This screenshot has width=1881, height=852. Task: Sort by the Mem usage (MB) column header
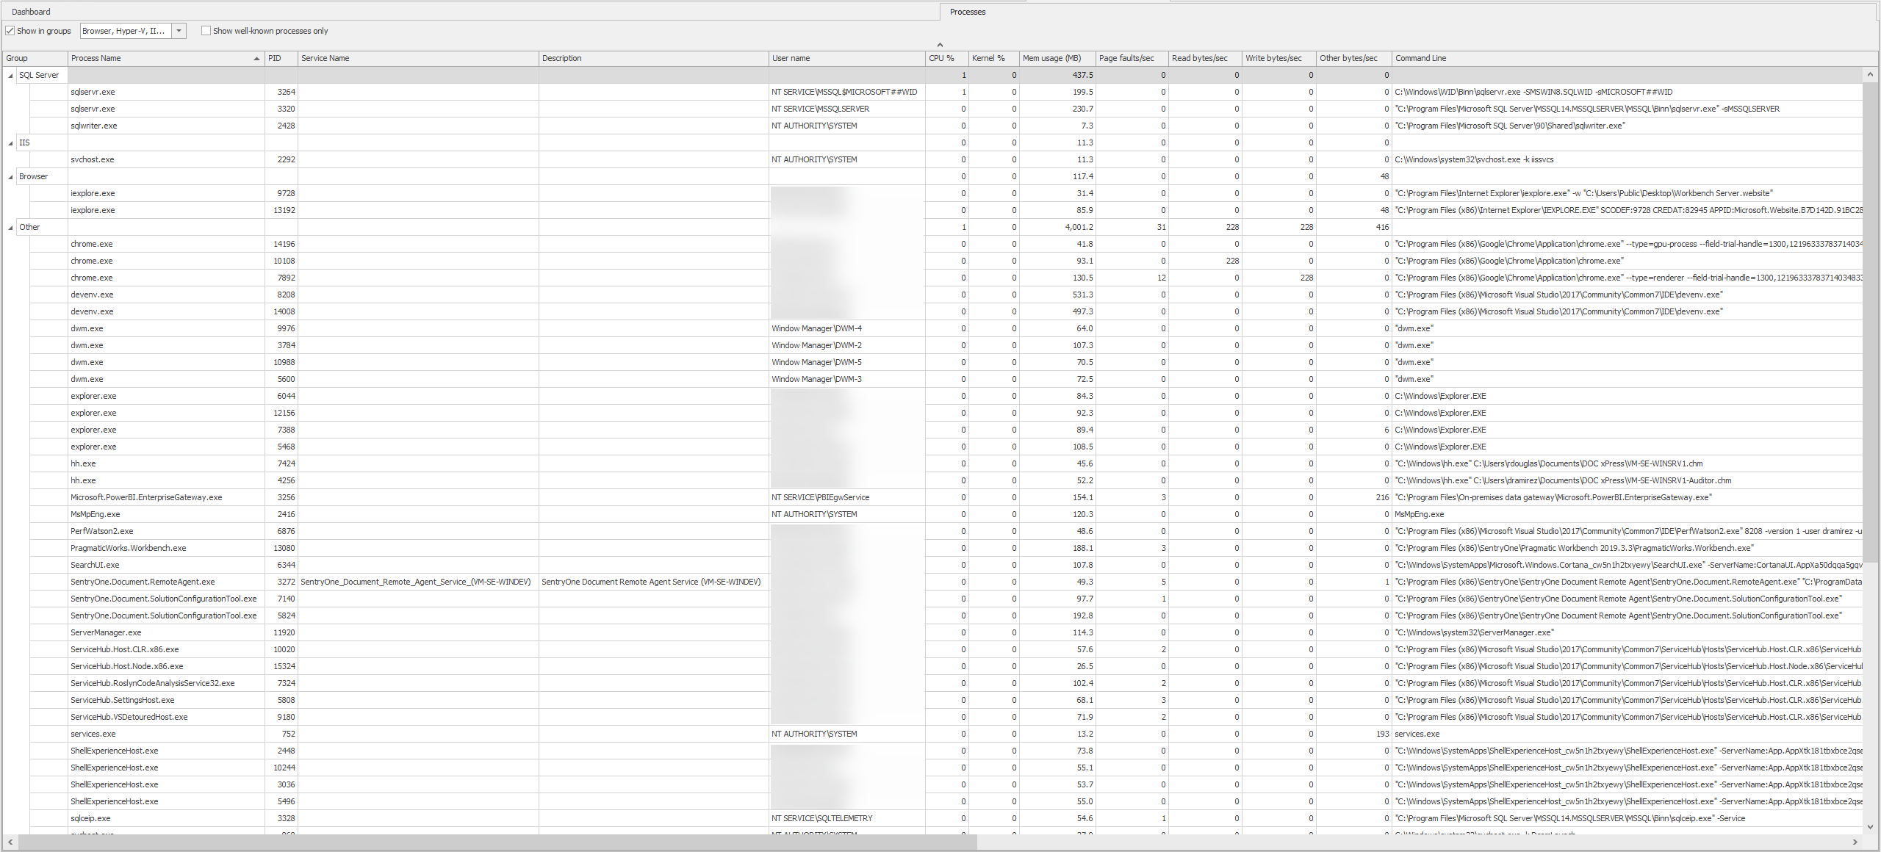(x=1053, y=58)
